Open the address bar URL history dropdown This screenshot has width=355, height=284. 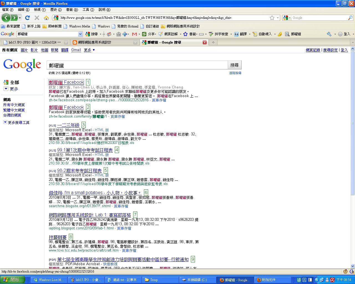click(x=278, y=18)
